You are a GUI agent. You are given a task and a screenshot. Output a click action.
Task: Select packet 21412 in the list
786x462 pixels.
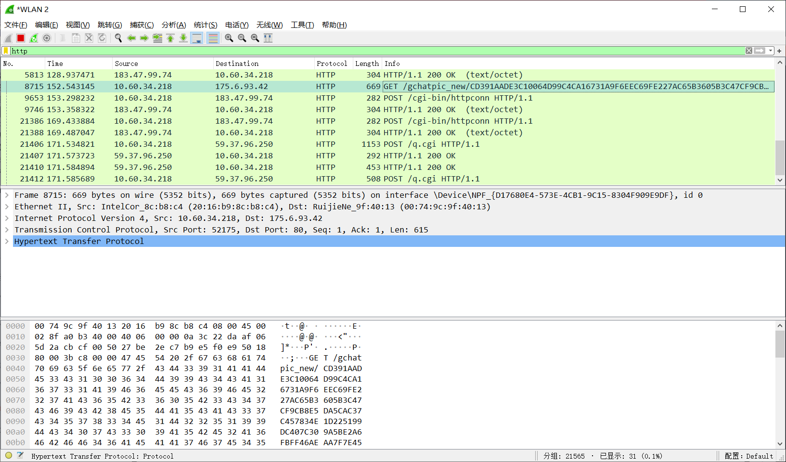(388, 179)
